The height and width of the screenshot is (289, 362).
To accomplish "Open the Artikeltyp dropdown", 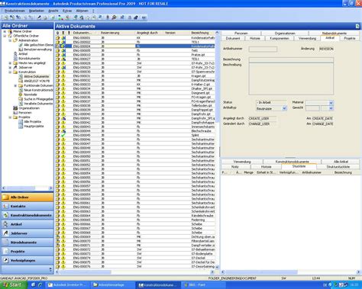I will (284, 108).
